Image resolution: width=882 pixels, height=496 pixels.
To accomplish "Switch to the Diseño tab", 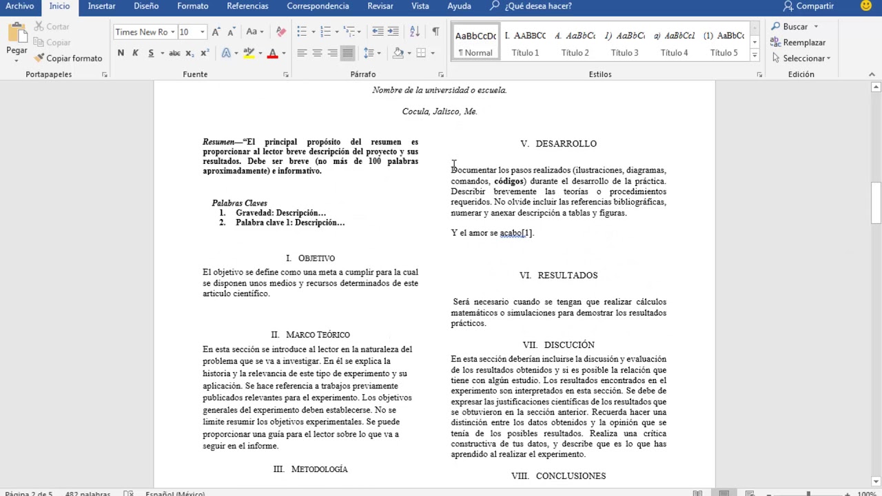I will (x=146, y=6).
